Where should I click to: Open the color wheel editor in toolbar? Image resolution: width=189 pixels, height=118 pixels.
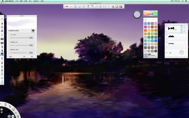click(117, 6)
